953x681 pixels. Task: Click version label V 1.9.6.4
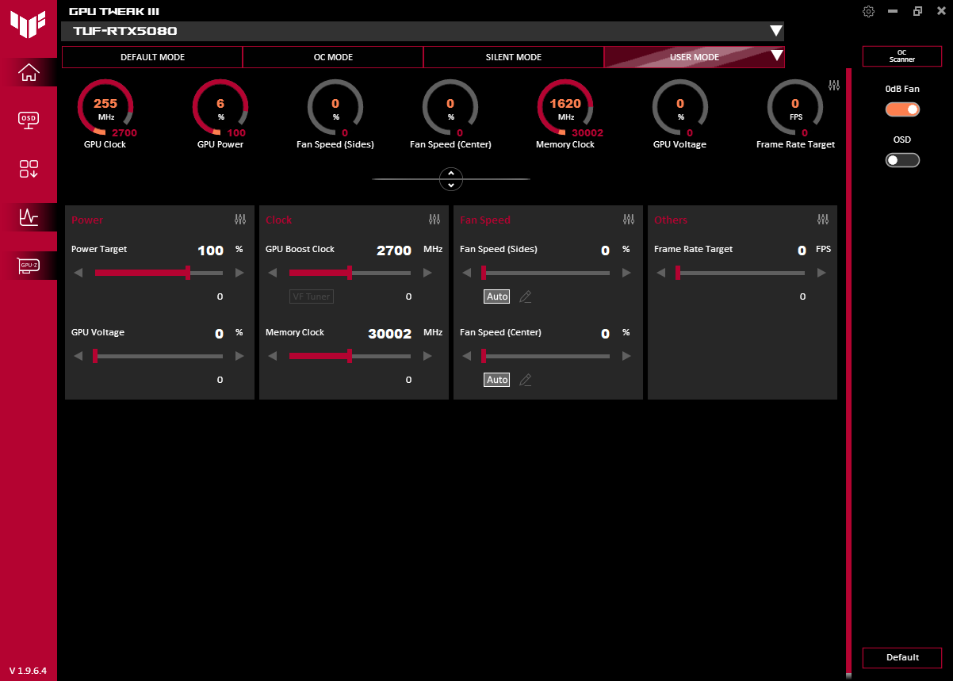click(28, 671)
